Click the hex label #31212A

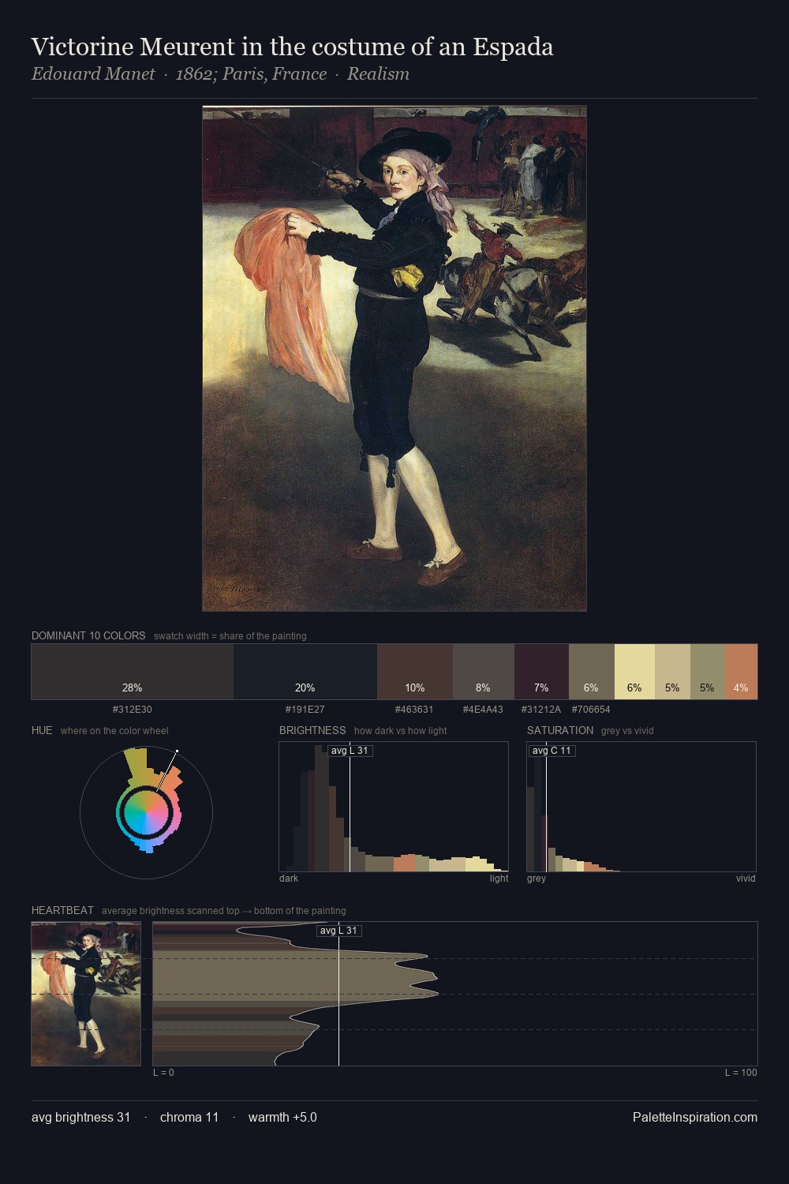click(541, 710)
